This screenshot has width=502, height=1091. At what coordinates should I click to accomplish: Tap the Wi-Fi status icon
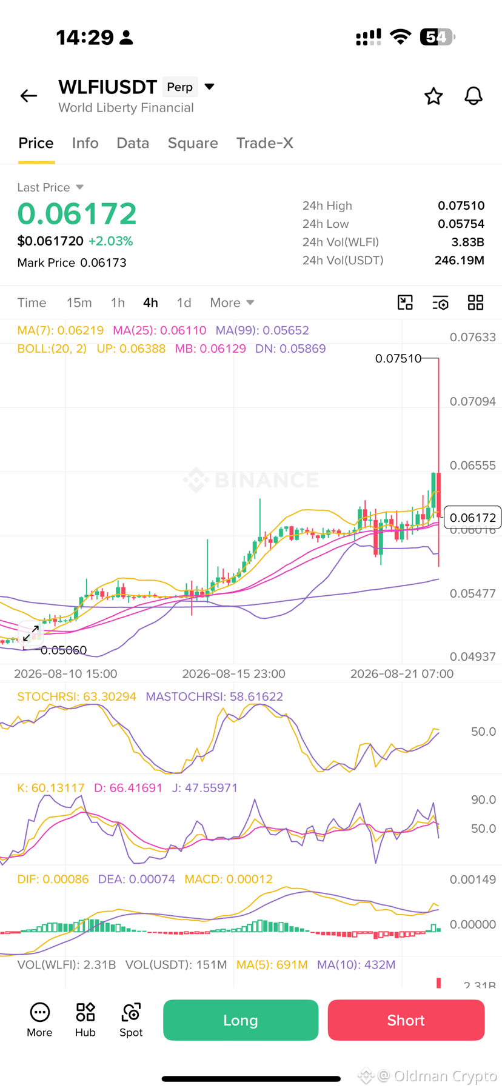point(400,37)
